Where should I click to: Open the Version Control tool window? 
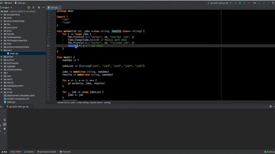coord(47,152)
